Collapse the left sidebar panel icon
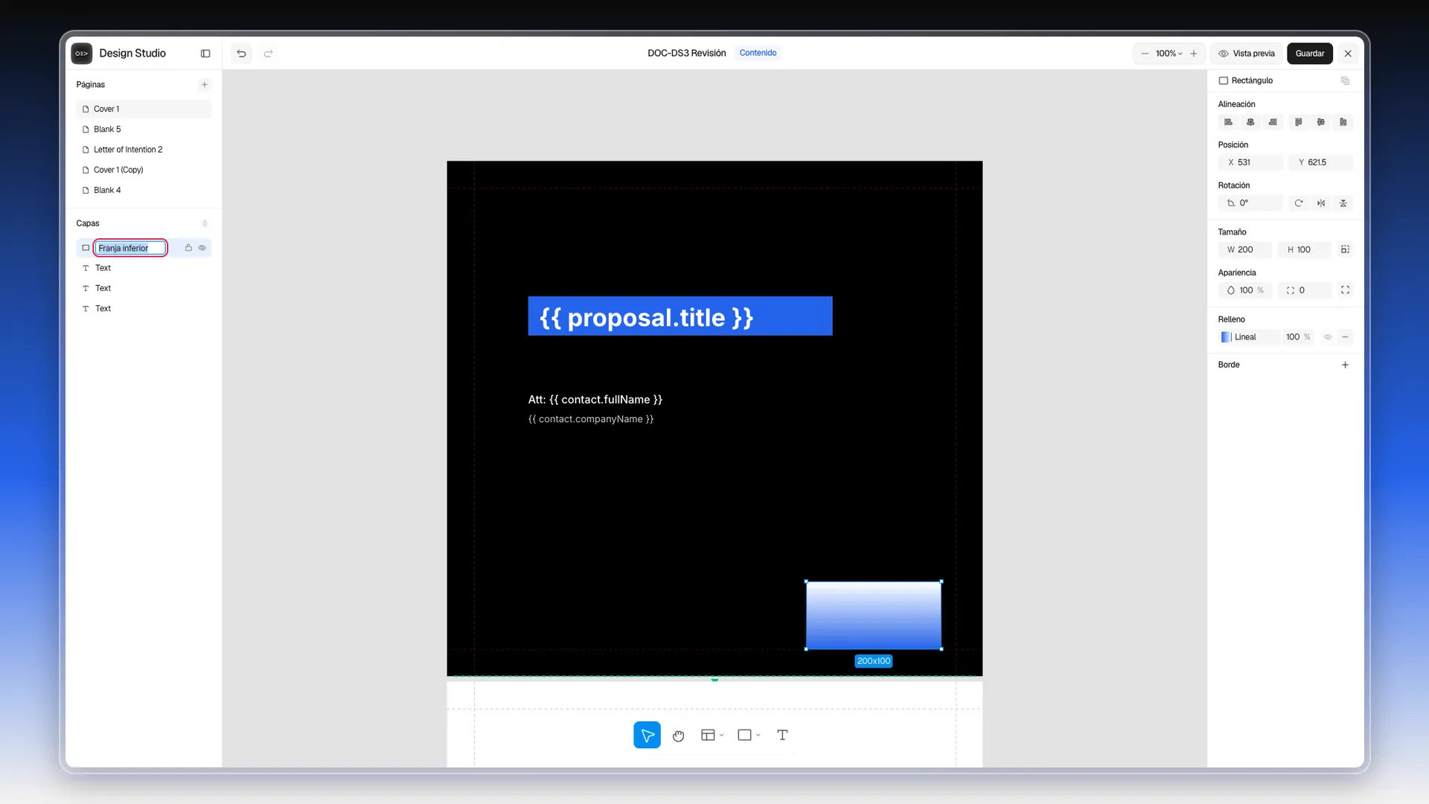Viewport: 1429px width, 804px height. click(x=205, y=54)
